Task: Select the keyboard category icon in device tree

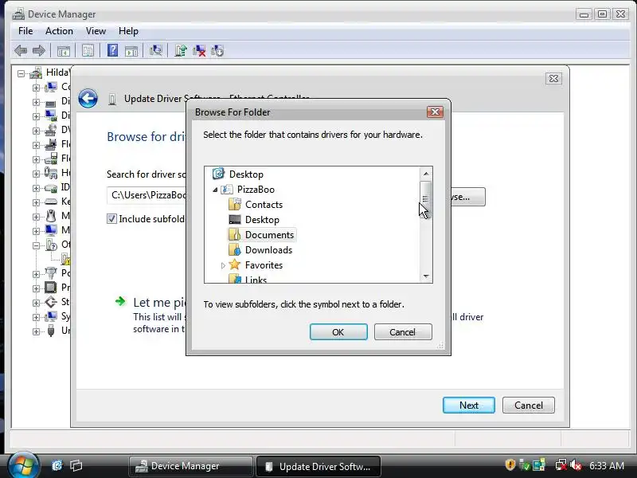Action: (x=51, y=202)
